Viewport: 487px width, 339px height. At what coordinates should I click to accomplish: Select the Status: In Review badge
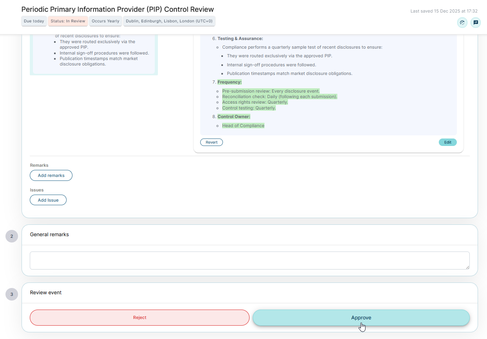[68, 21]
